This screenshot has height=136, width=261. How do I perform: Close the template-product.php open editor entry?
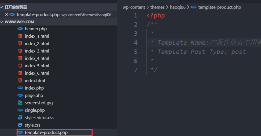pos(7,14)
